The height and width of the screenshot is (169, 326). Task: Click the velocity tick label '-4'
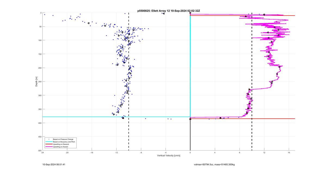[166, 153]
